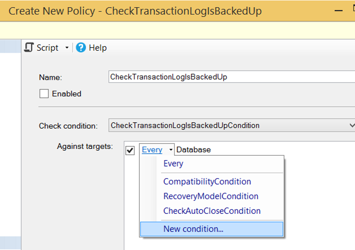Minimize the Create New Policy window
The width and height of the screenshot is (355, 250).
338,11
